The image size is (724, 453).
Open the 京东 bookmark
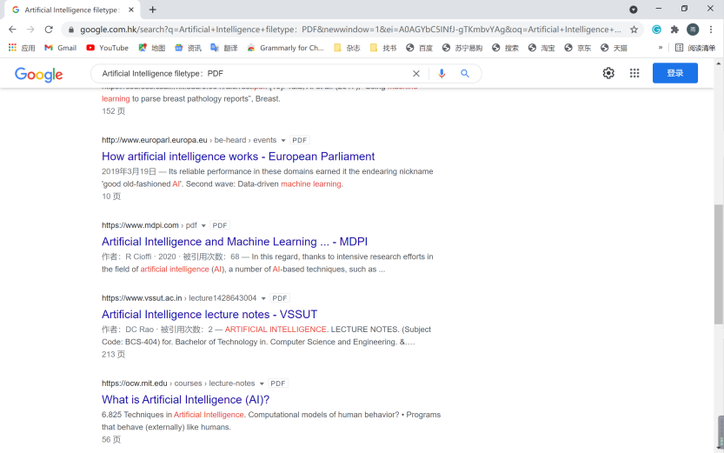[x=578, y=48]
